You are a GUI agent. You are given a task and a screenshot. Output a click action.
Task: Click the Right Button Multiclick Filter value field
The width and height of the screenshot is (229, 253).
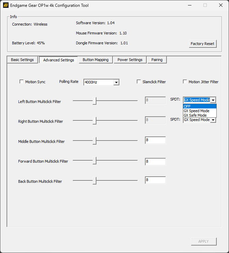156,120
